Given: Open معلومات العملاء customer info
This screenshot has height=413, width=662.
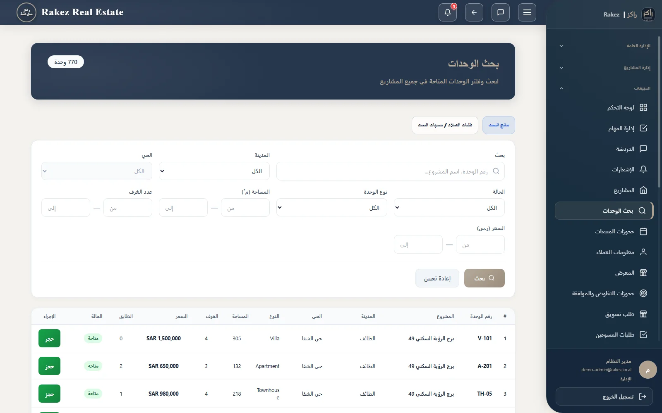Looking at the screenshot, I should pyautogui.click(x=604, y=252).
